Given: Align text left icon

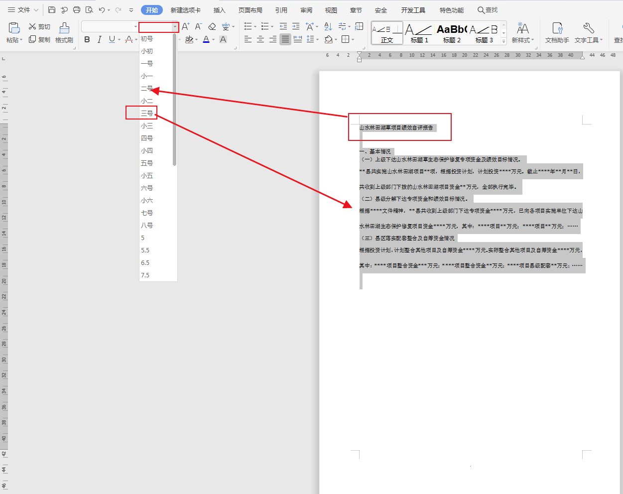Looking at the screenshot, I should (248, 39).
